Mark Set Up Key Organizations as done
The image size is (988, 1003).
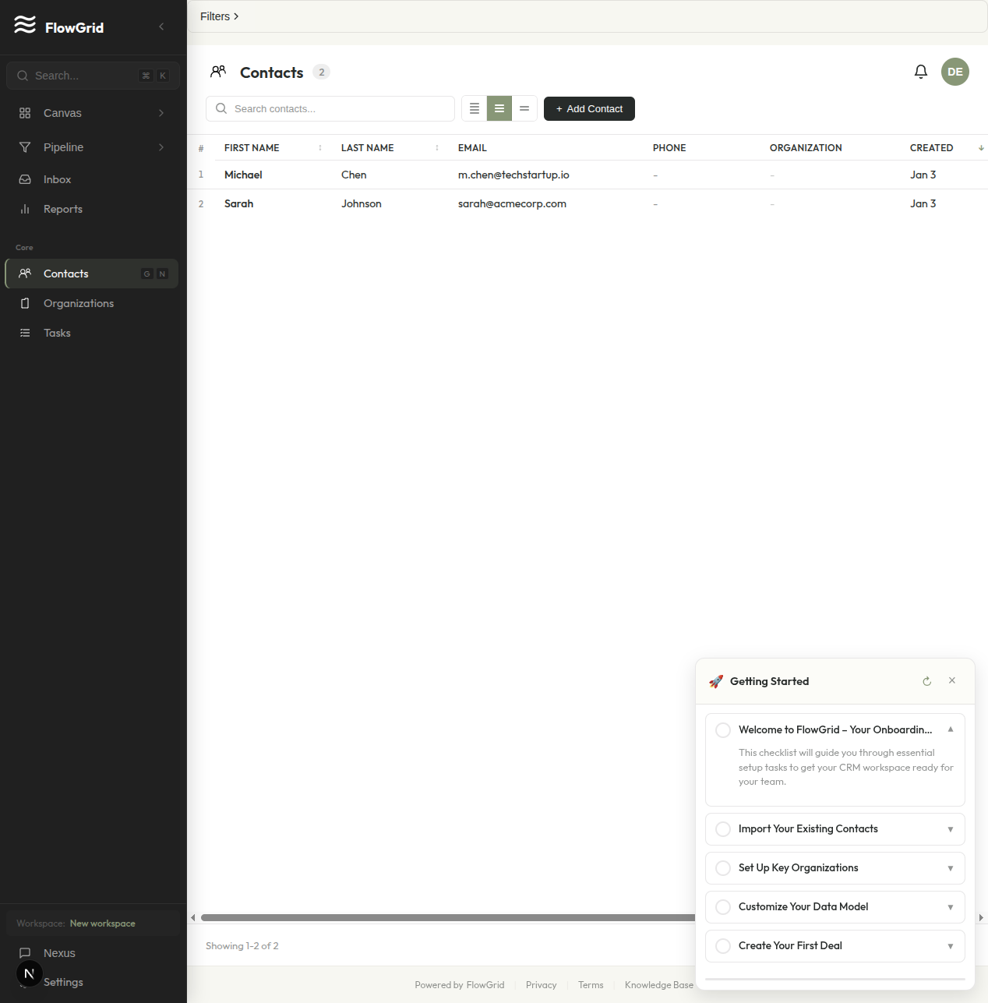click(722, 868)
